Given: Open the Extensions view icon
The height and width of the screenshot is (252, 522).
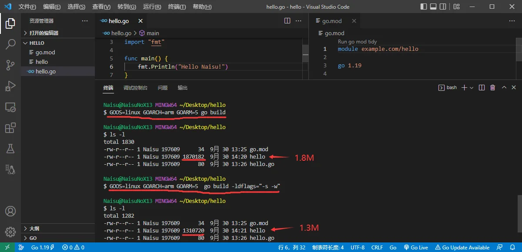Looking at the screenshot, I should click(x=10, y=128).
